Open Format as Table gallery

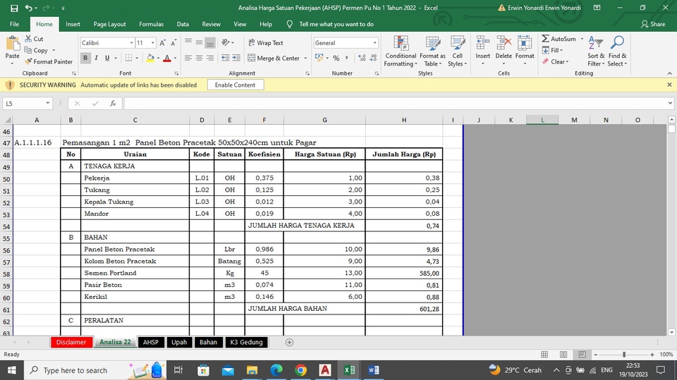tap(432, 51)
